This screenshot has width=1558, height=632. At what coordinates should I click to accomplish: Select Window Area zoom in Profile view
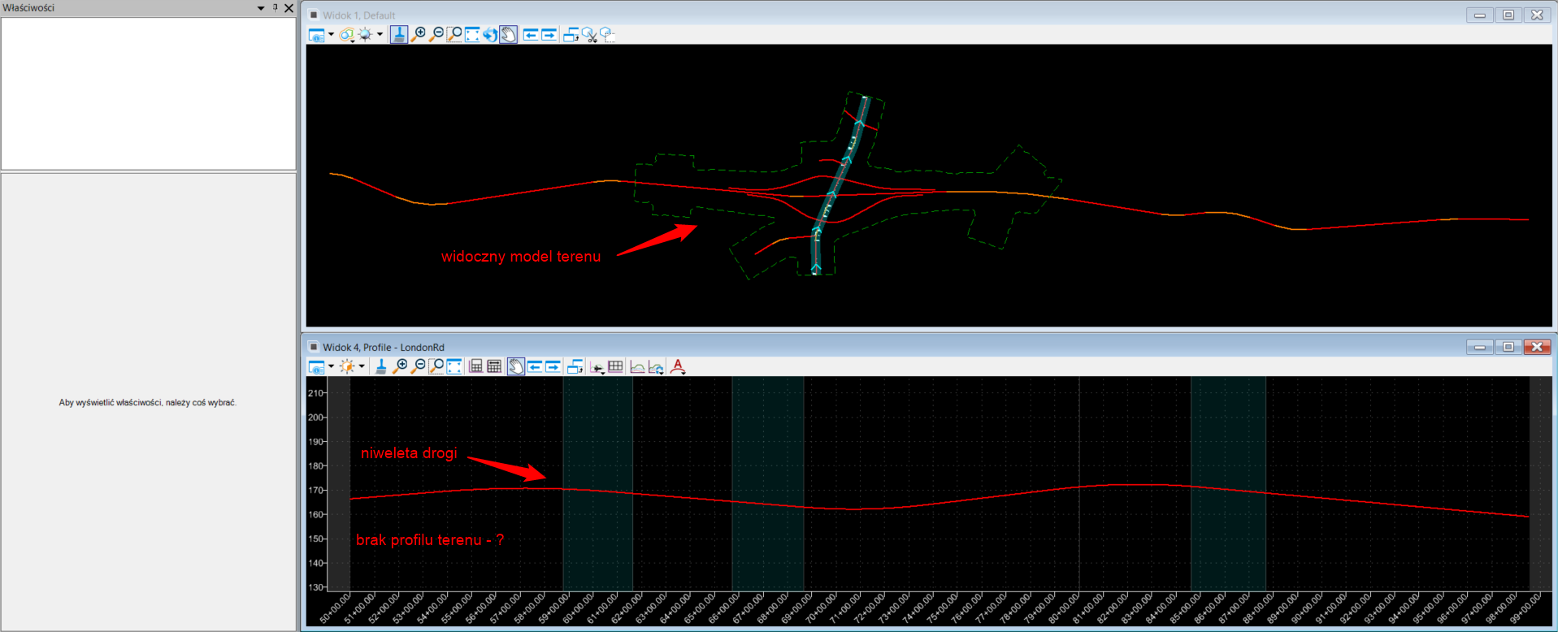(x=436, y=367)
